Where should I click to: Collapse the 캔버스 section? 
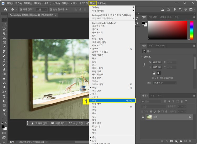[x=142, y=57]
